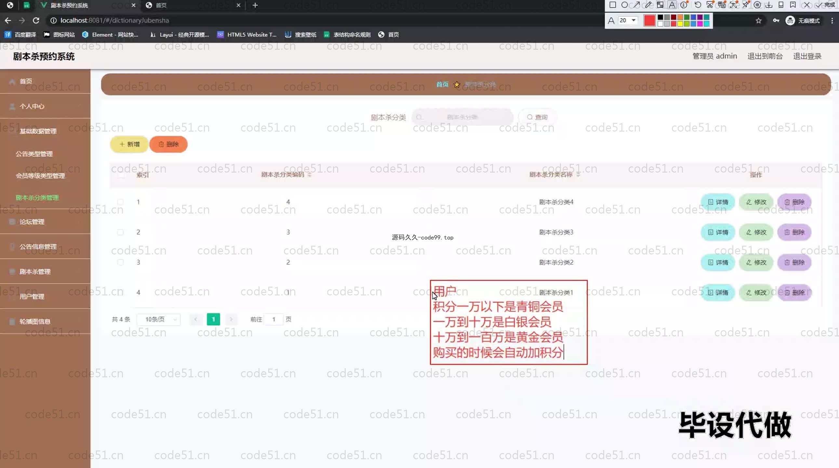Click the browser back arrow
Viewport: 839px width, 468px height.
[x=8, y=20]
